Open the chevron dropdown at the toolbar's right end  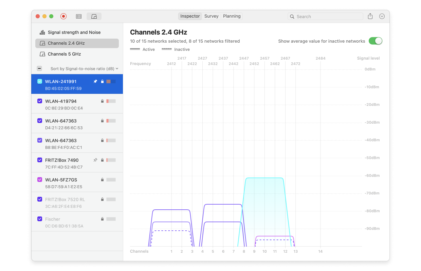pos(382,16)
